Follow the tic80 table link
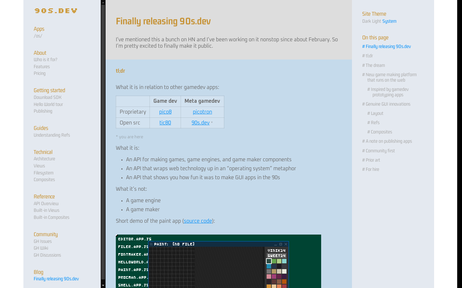The width and height of the screenshot is (462, 288). pos(165,123)
